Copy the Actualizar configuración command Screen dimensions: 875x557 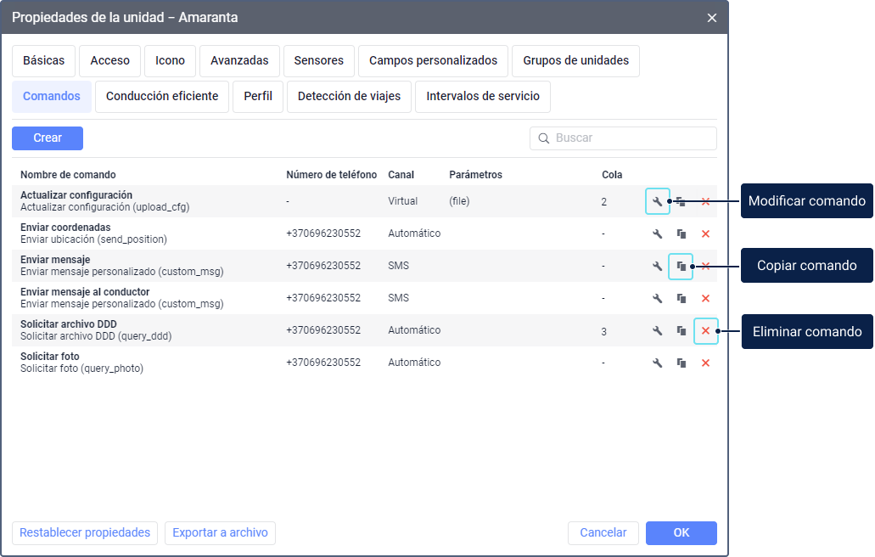(x=681, y=202)
